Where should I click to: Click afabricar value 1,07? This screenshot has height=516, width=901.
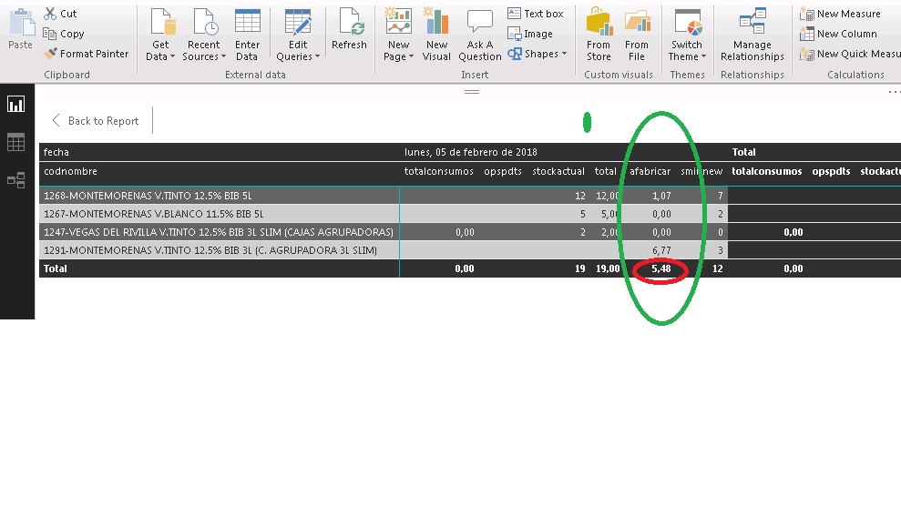coord(661,196)
